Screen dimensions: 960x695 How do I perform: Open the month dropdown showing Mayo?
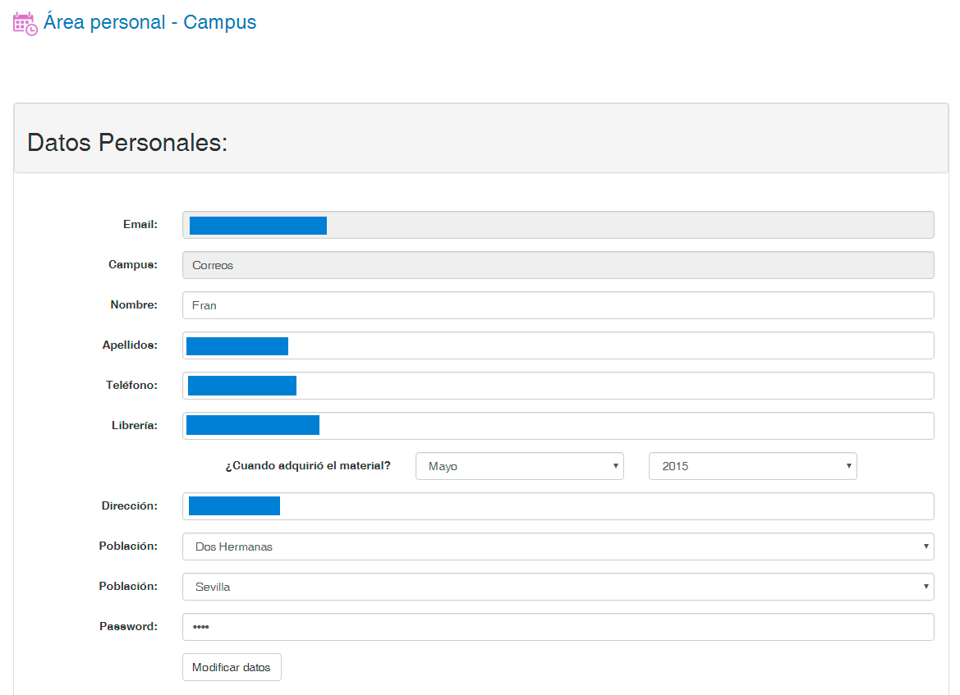click(519, 466)
